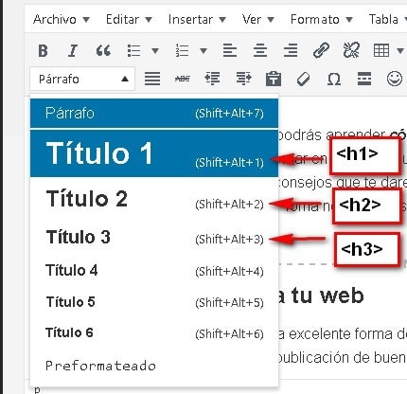The height and width of the screenshot is (394, 407).
Task: Open bulleted list style dropdown arrow
Action: pos(155,50)
